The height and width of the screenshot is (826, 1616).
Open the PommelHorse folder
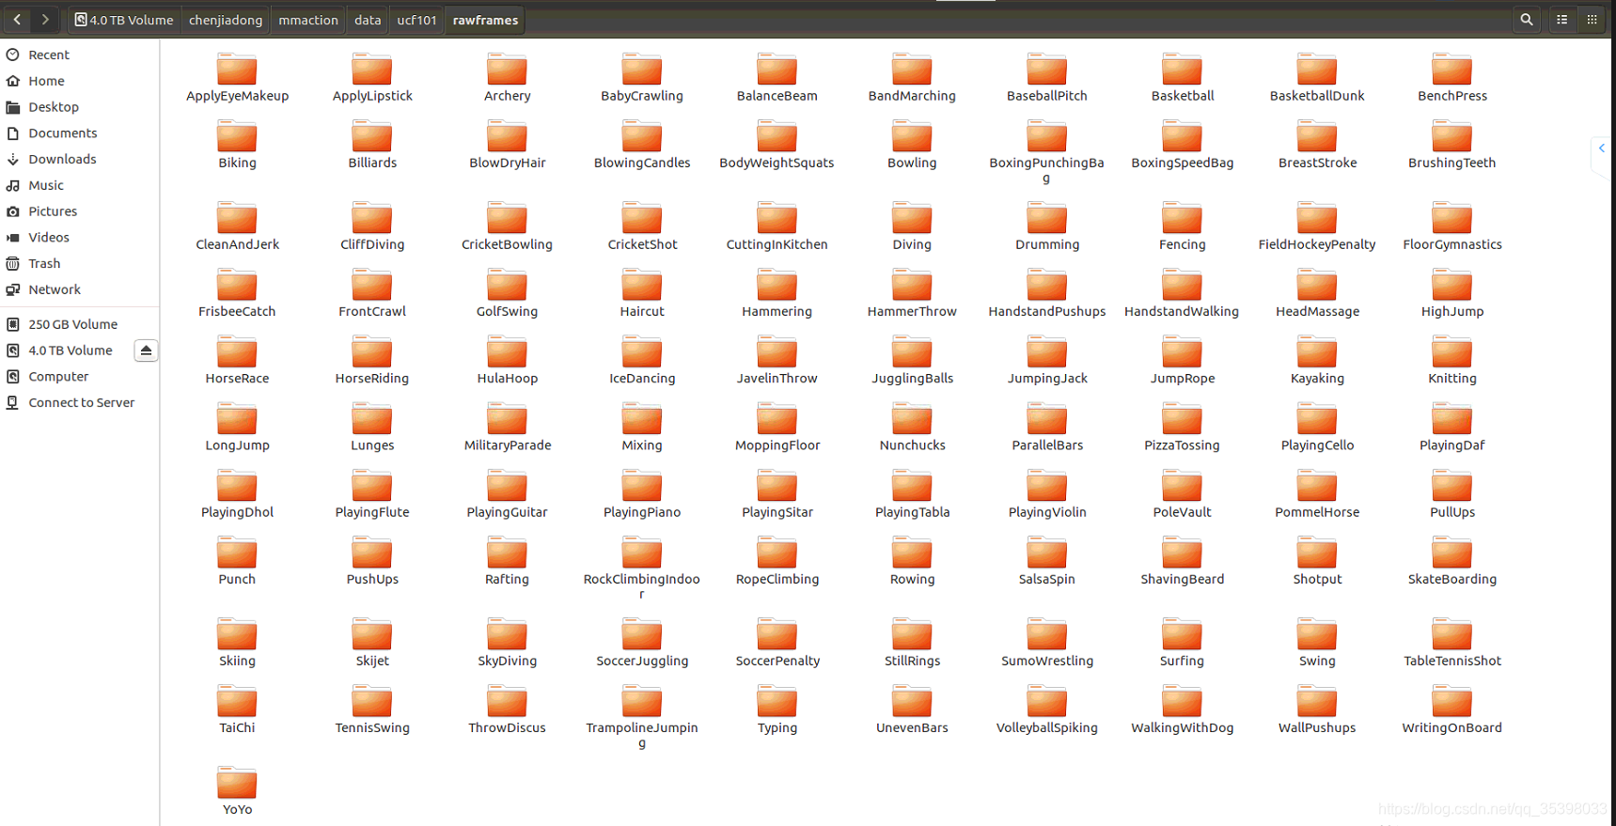point(1317,493)
